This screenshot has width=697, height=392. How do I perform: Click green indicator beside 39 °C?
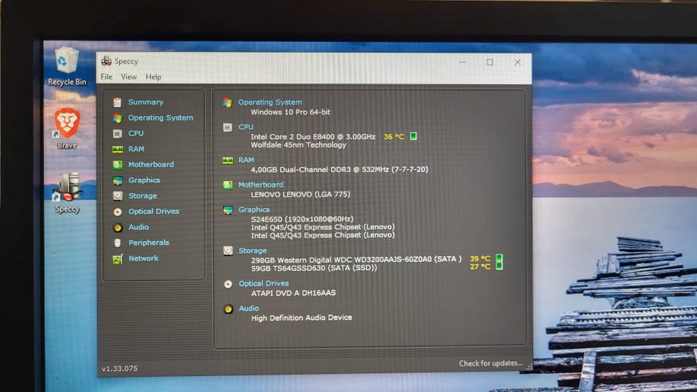[x=500, y=258]
